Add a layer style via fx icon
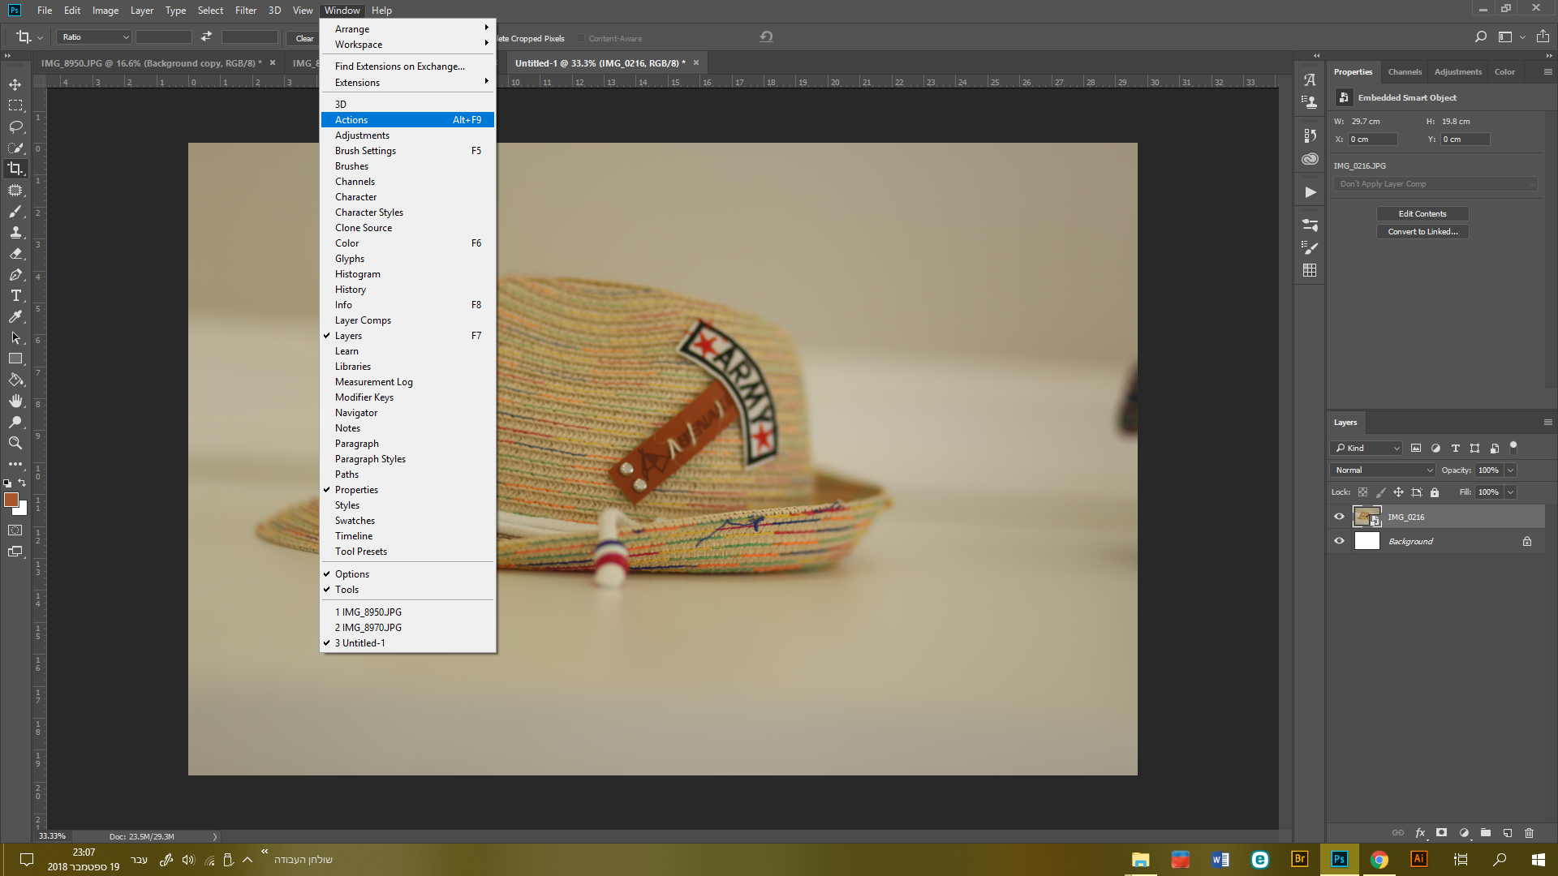The height and width of the screenshot is (876, 1558). coord(1420,833)
